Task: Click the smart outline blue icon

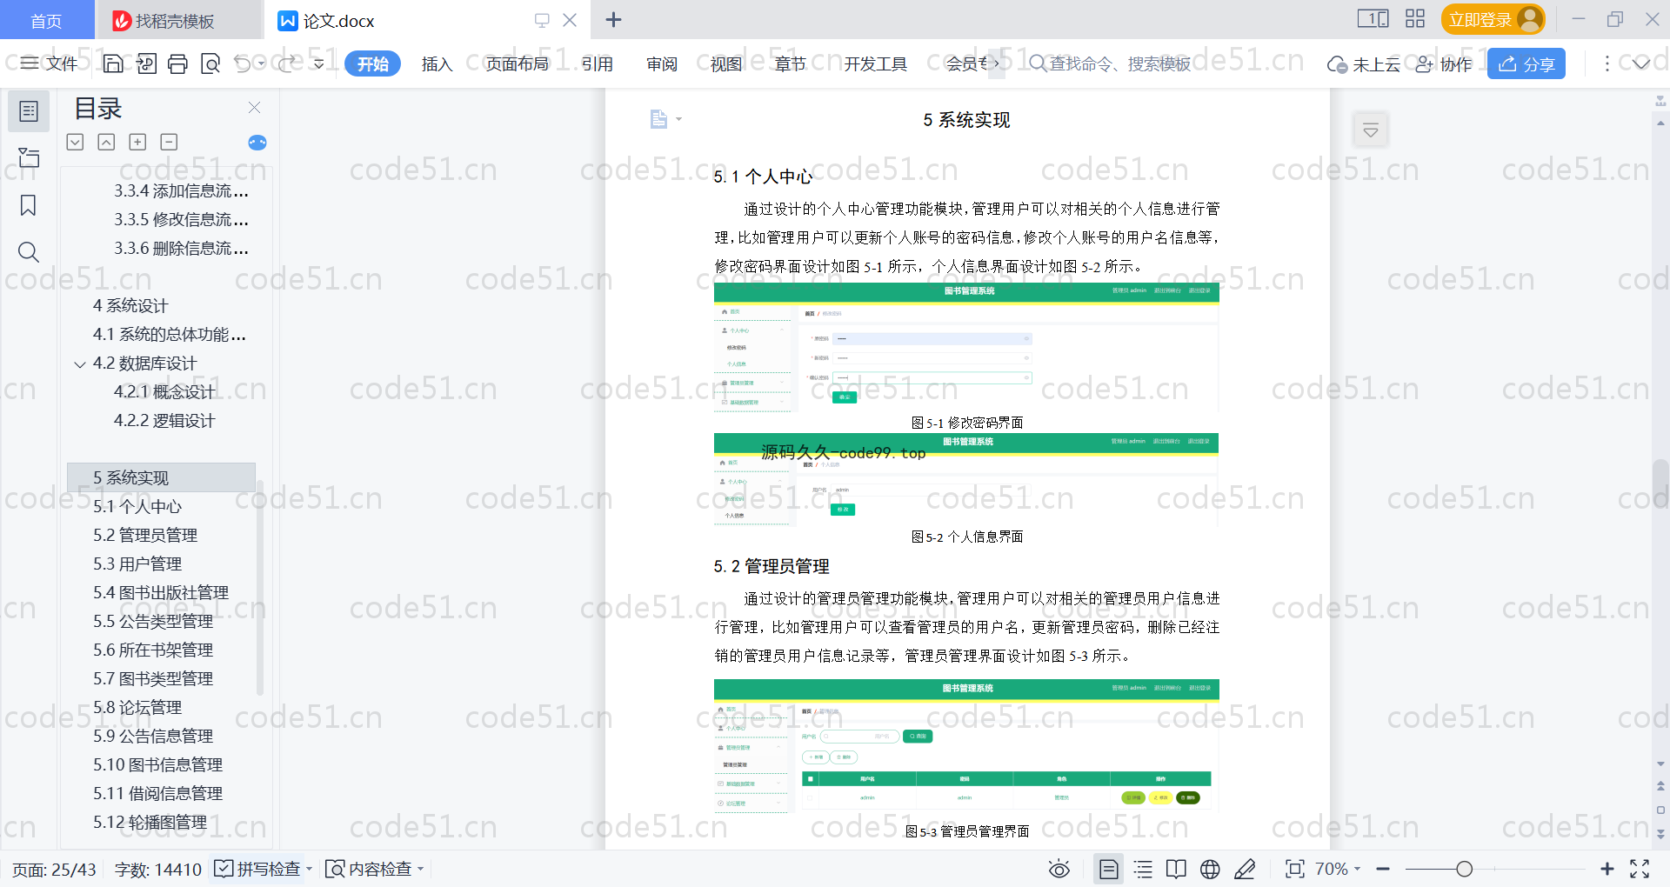Action: [x=257, y=143]
